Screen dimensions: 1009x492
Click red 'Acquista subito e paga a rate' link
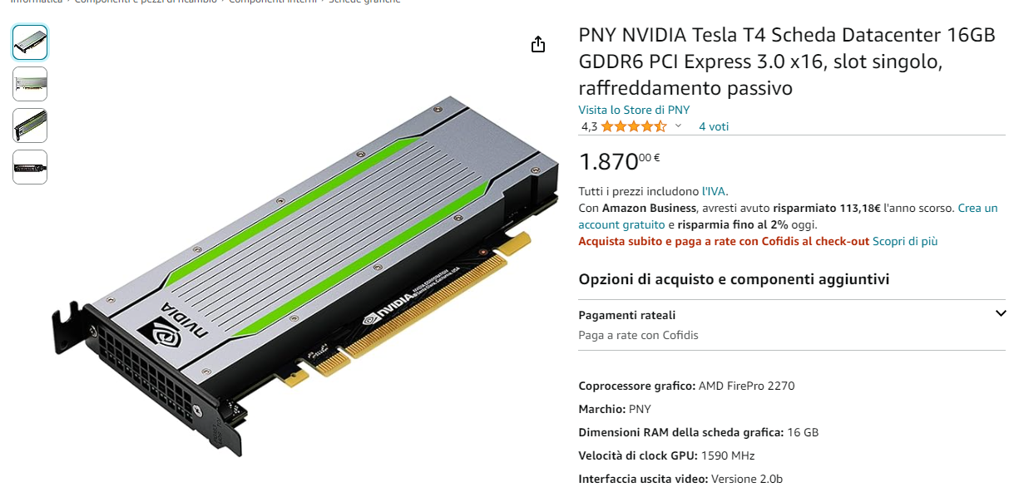click(x=724, y=241)
